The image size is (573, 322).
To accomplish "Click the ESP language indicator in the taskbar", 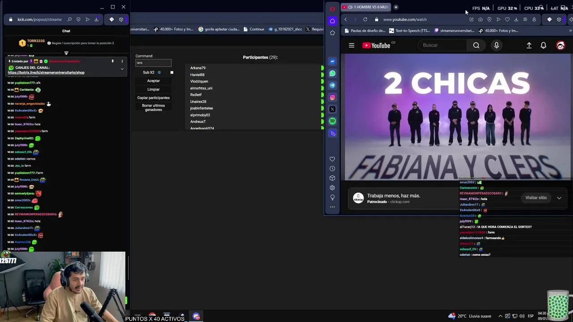I will (x=530, y=316).
